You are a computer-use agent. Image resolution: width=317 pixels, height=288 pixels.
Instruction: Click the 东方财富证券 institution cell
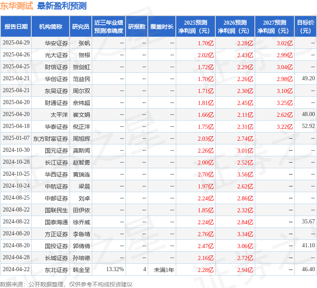coord(51,138)
